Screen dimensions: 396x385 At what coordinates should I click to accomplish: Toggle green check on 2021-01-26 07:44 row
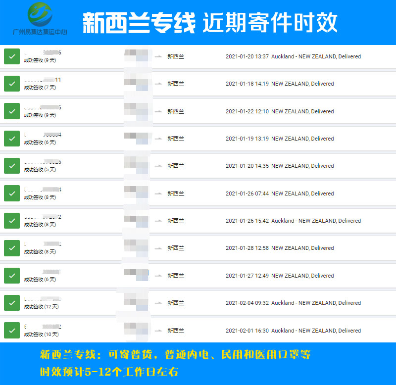pos(11,193)
